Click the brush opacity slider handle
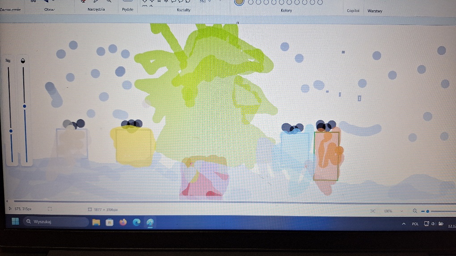Screen dimensions: 456x256 [x=25, y=106]
